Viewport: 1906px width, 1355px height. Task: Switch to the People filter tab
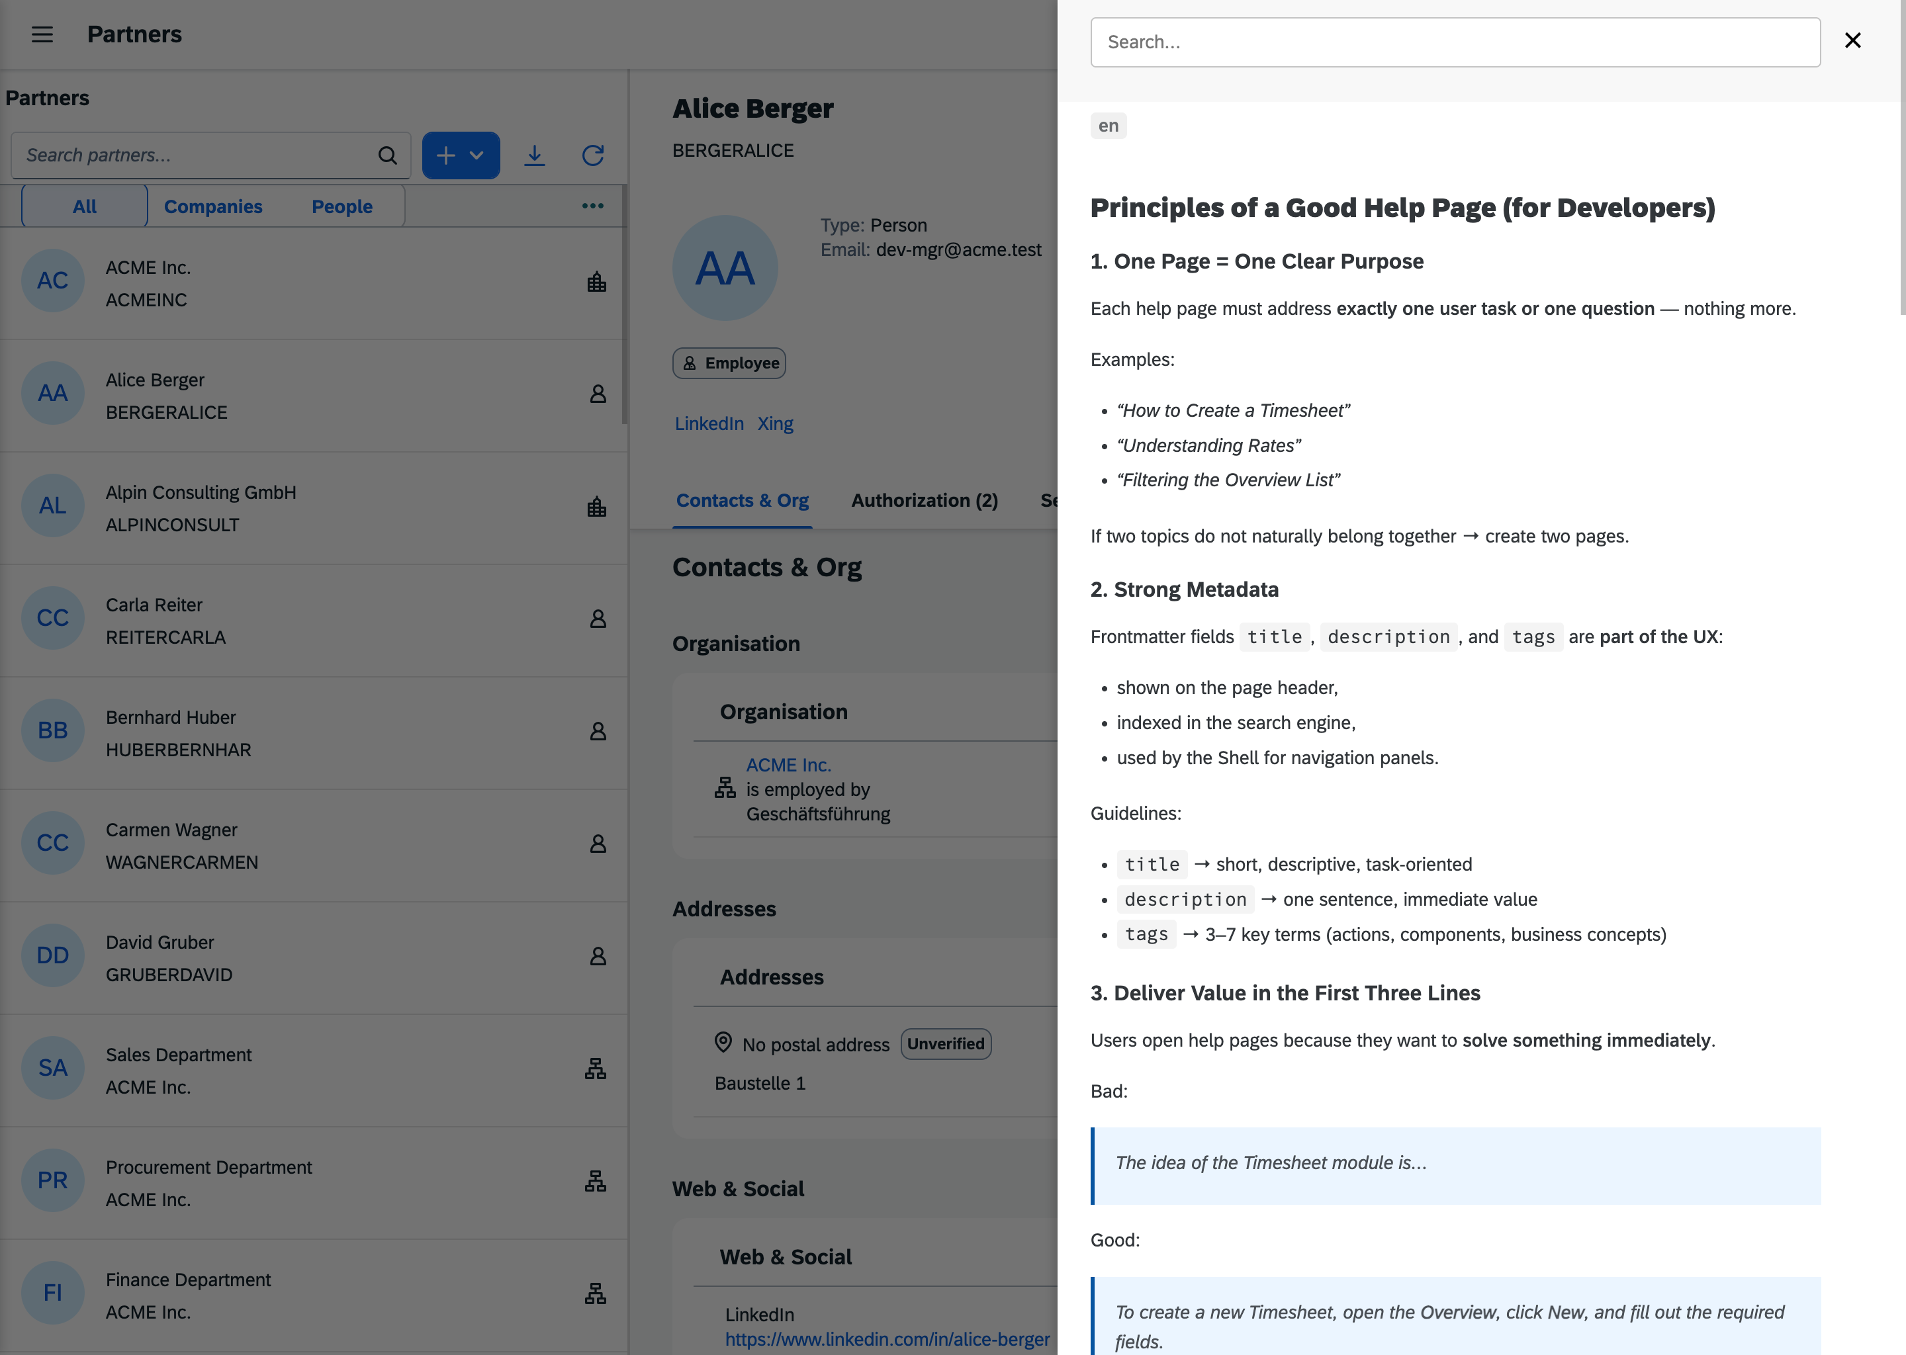tap(342, 206)
